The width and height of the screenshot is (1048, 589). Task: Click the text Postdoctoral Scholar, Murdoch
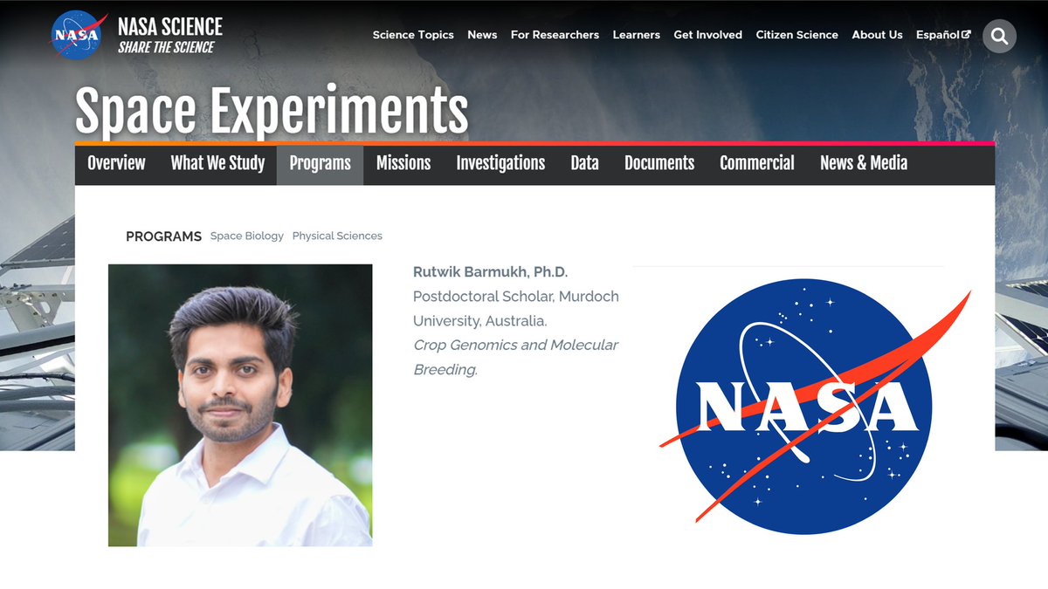point(516,297)
